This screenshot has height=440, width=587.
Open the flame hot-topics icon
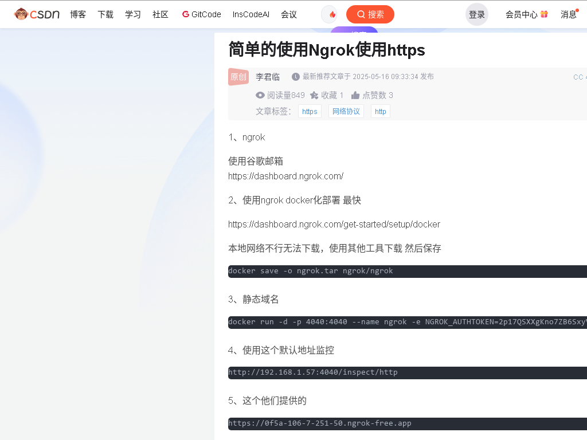pyautogui.click(x=332, y=14)
